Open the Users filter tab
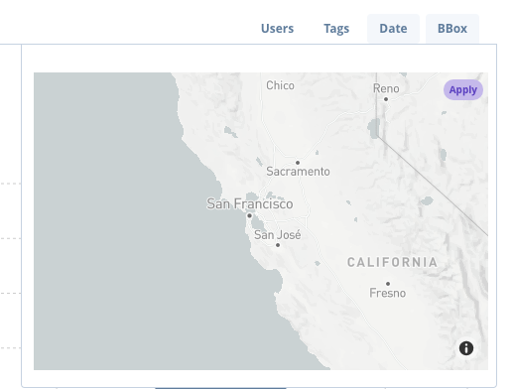Screen dimensions: 514x389 pos(277,29)
